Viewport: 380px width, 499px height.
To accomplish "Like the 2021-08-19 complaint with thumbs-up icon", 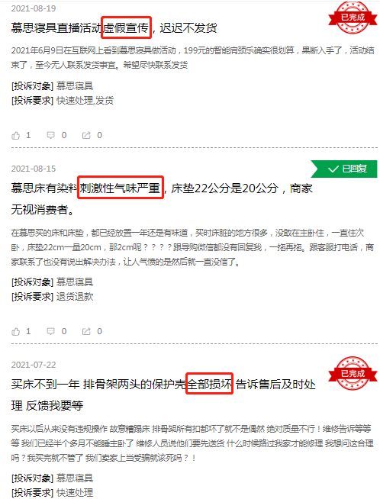I will tap(15, 136).
